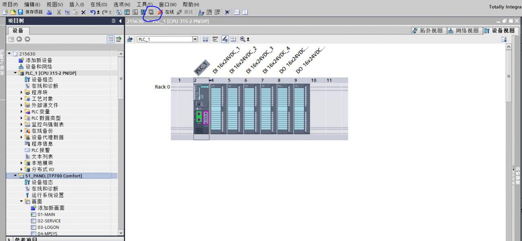Cut the selection with the scissors icon

click(x=59, y=12)
